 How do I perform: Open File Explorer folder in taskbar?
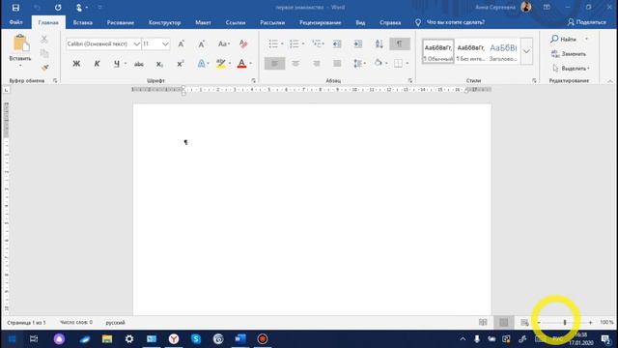click(107, 339)
